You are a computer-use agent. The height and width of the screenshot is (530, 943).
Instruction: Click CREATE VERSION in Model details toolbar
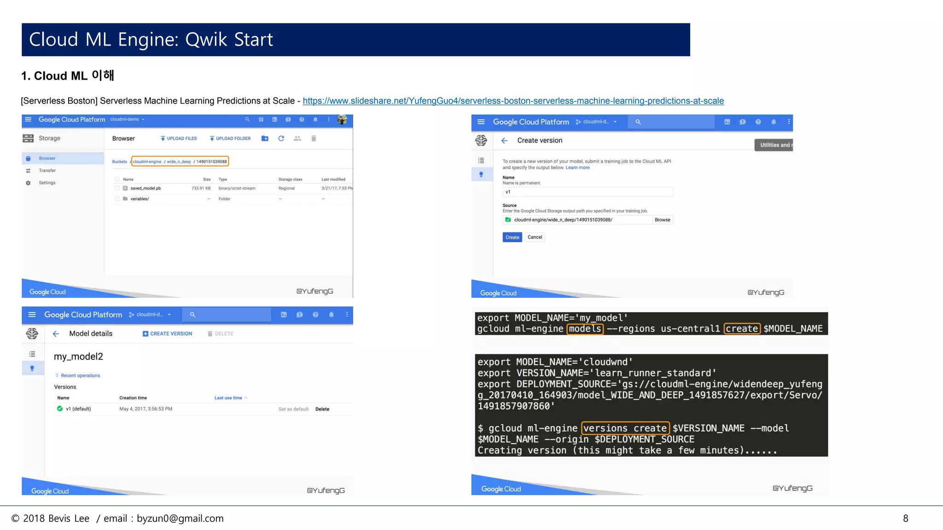pyautogui.click(x=168, y=334)
